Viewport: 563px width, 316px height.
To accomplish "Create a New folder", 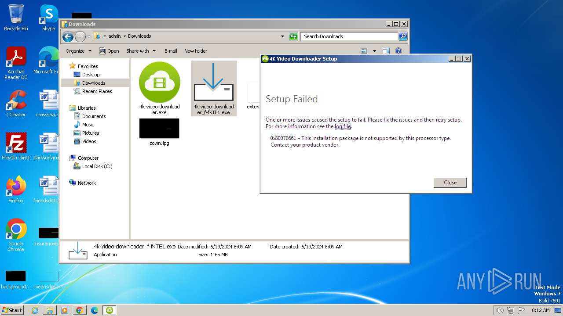I will [196, 51].
